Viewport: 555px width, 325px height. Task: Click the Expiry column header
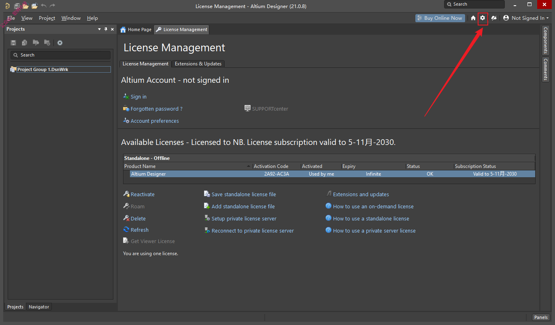[x=373, y=166]
